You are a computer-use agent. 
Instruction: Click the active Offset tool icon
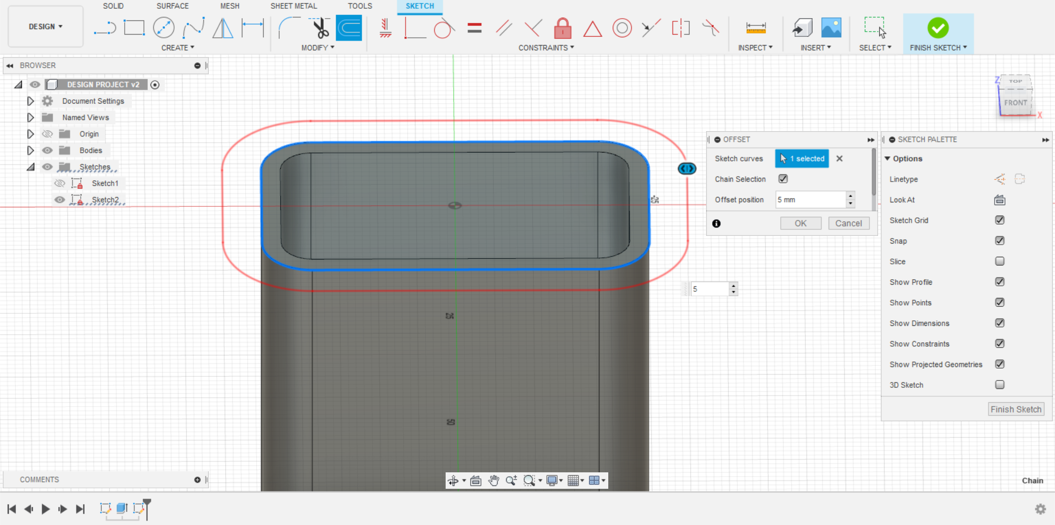point(349,28)
